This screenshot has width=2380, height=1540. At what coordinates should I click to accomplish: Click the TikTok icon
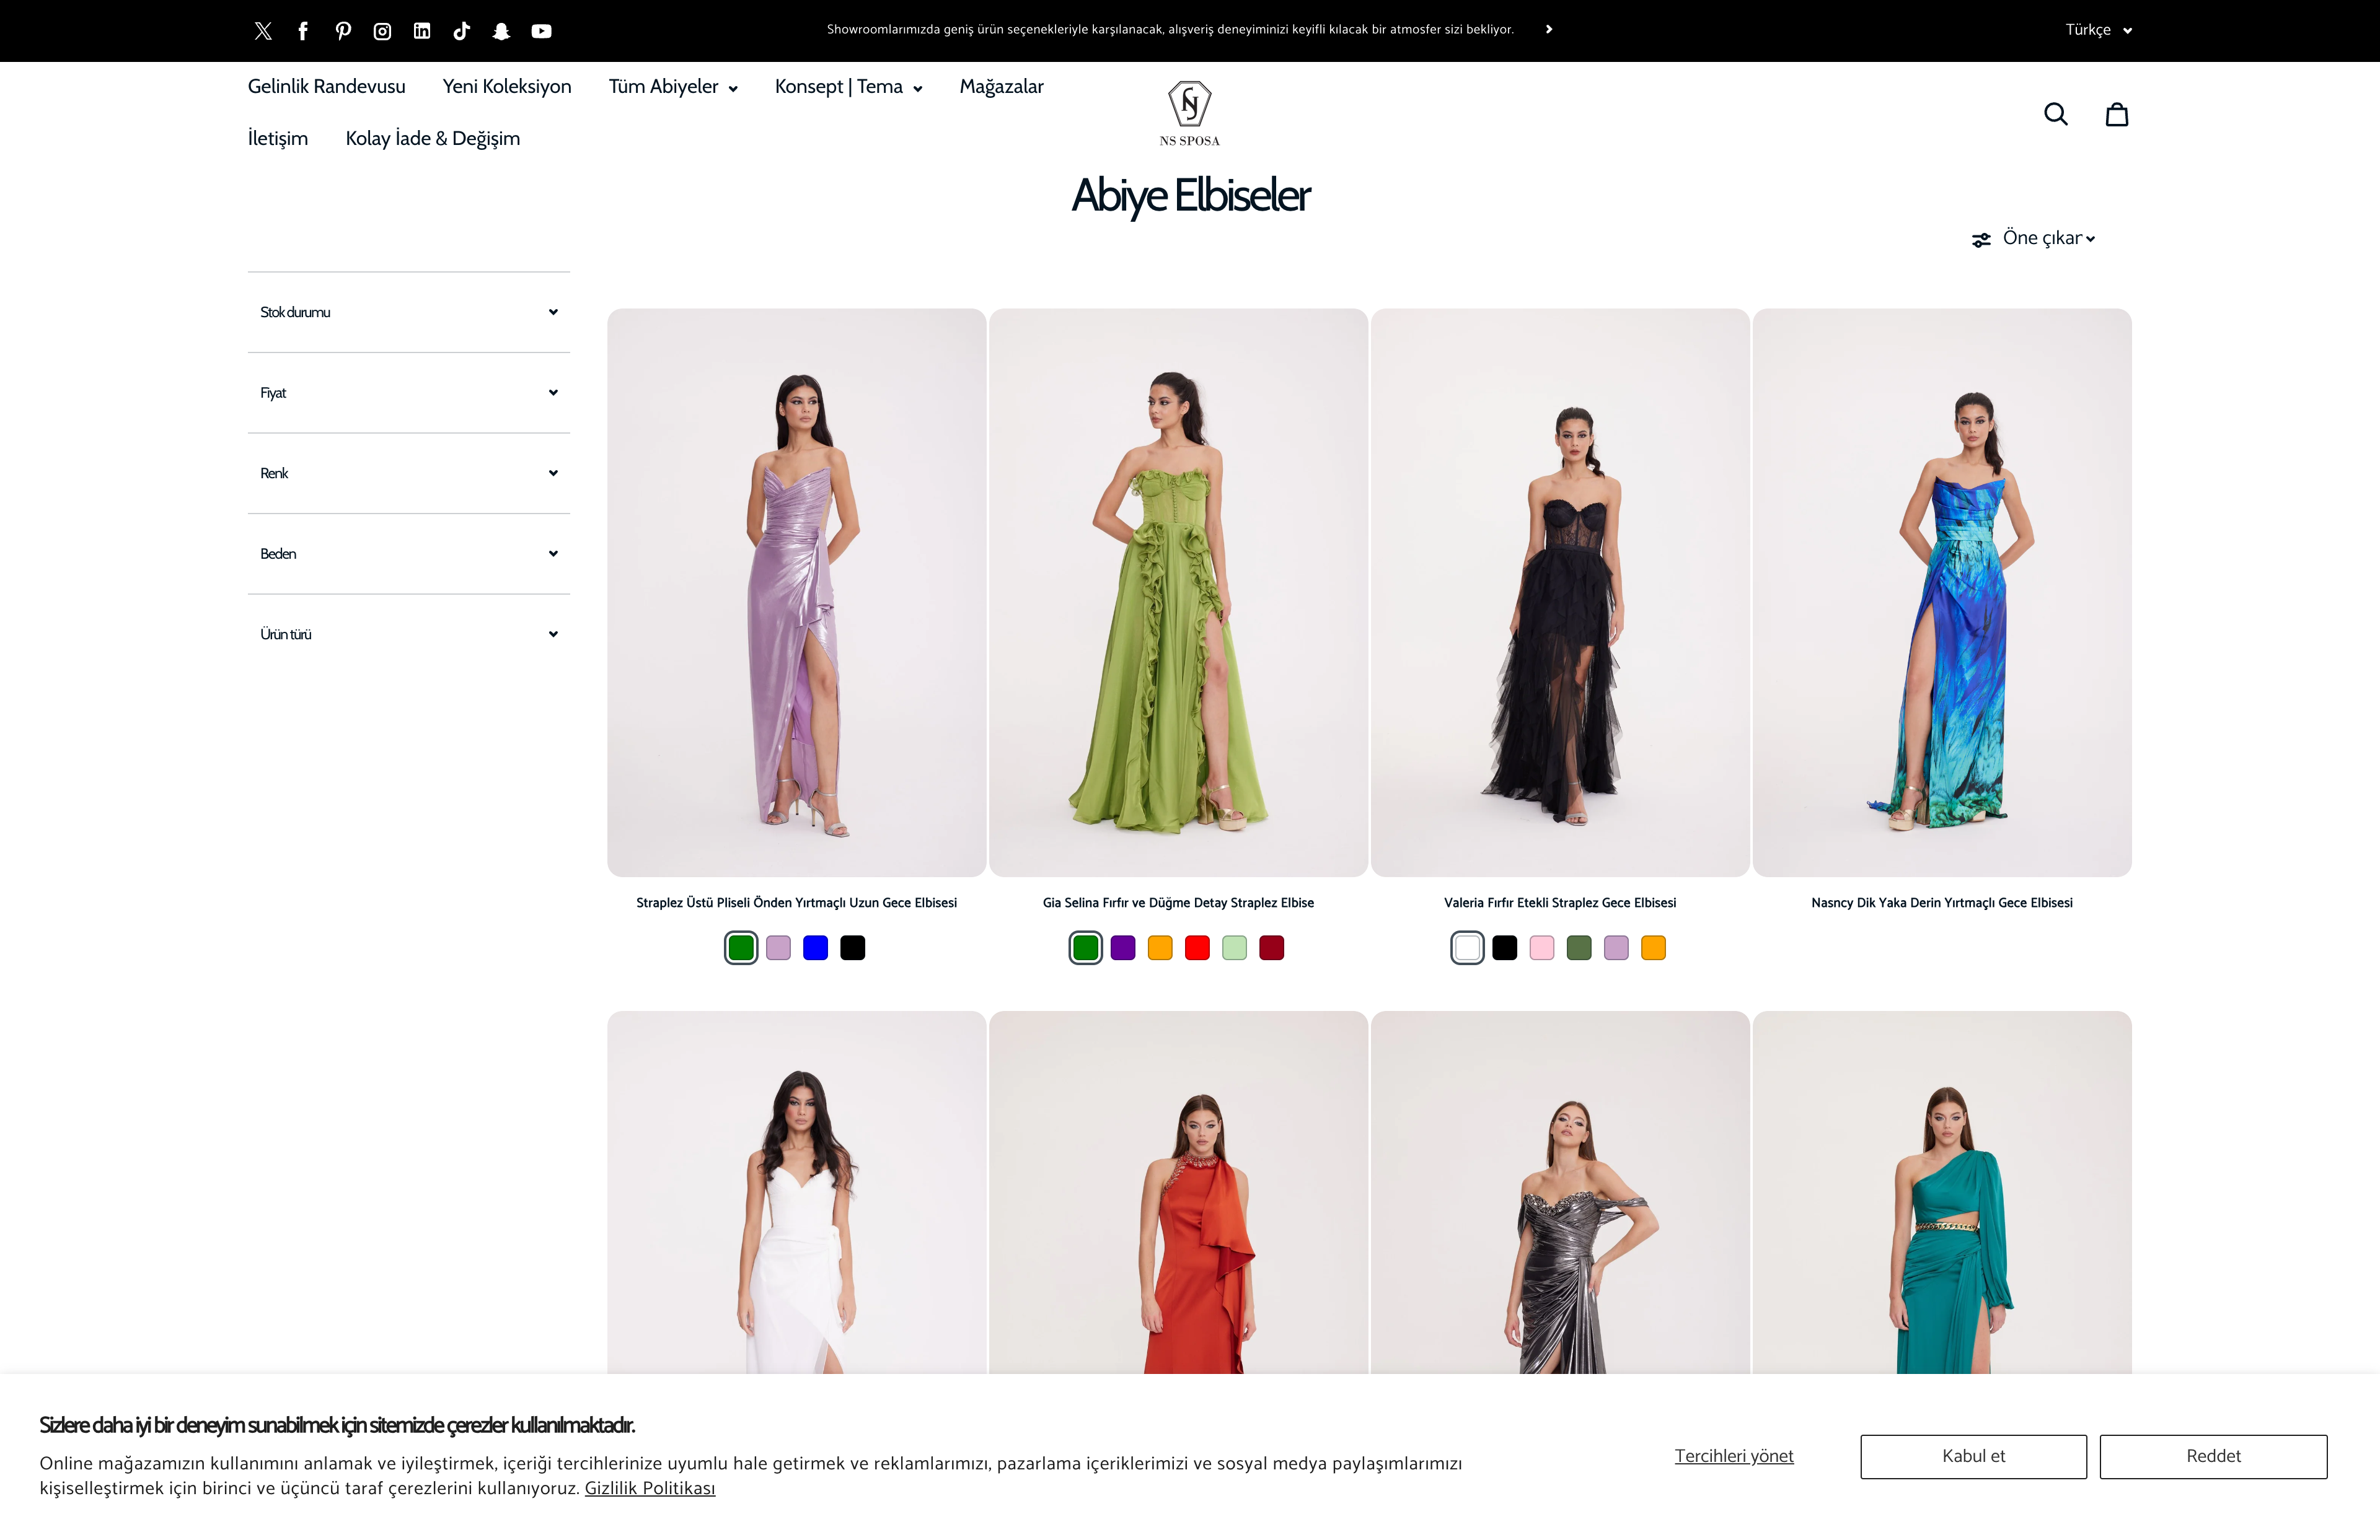461,31
